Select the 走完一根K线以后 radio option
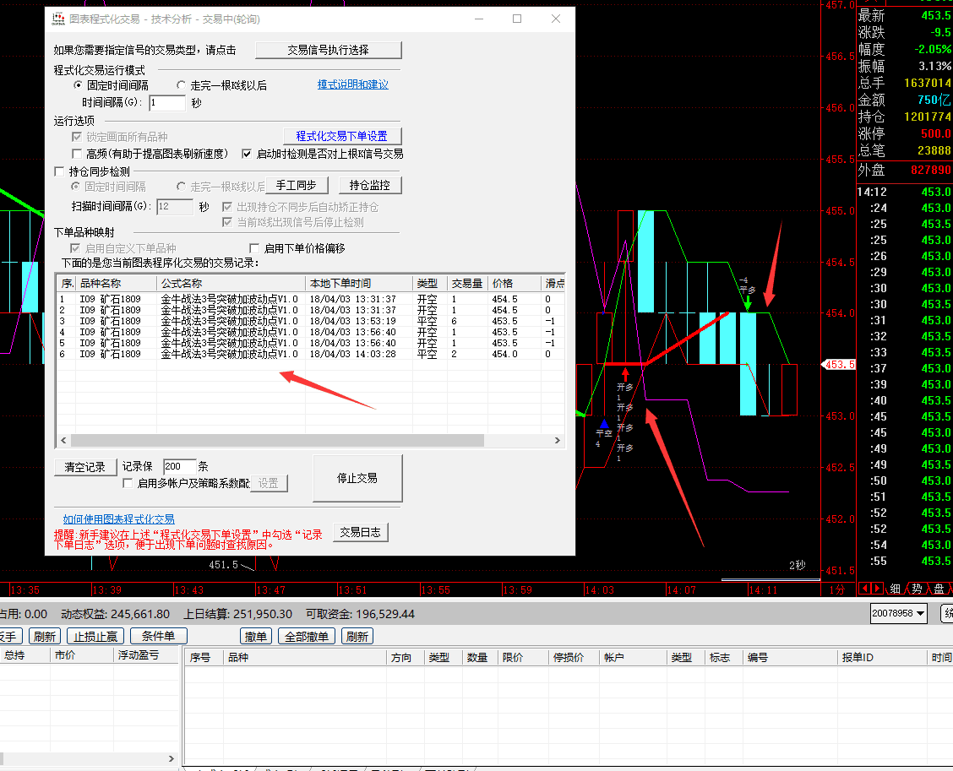This screenshot has height=771, width=953. pyautogui.click(x=181, y=85)
